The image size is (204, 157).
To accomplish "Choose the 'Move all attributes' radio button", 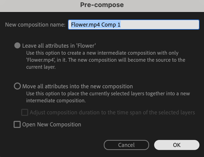I will [17, 87].
